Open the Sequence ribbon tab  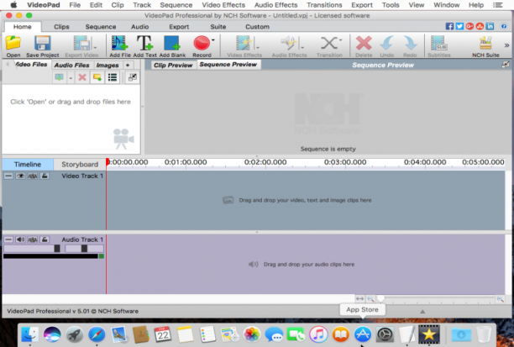point(101,27)
